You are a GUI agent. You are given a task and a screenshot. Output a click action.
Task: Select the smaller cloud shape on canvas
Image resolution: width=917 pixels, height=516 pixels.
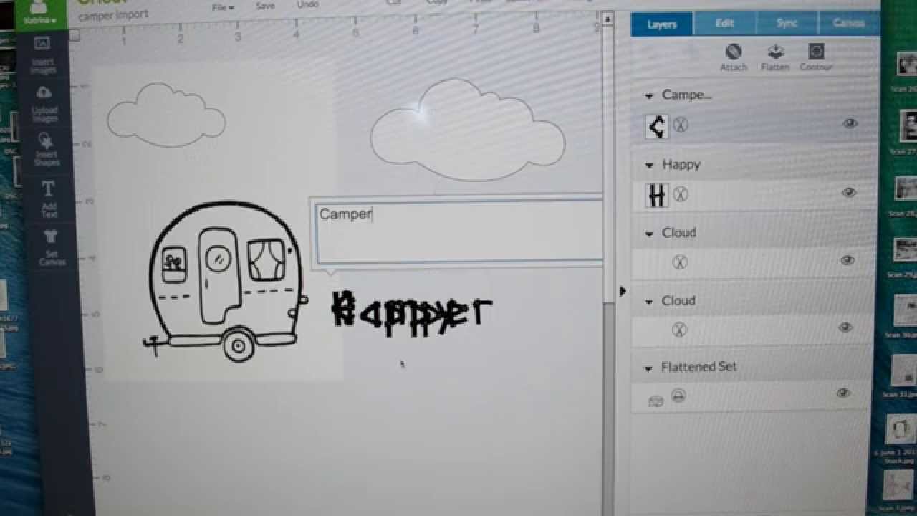coord(166,115)
